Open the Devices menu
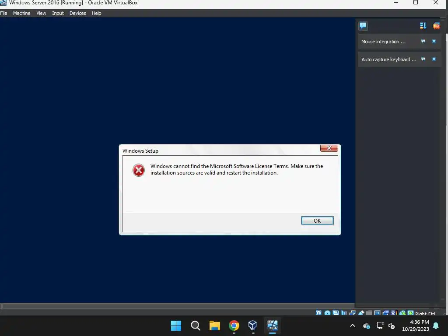This screenshot has width=448, height=336. [78, 13]
